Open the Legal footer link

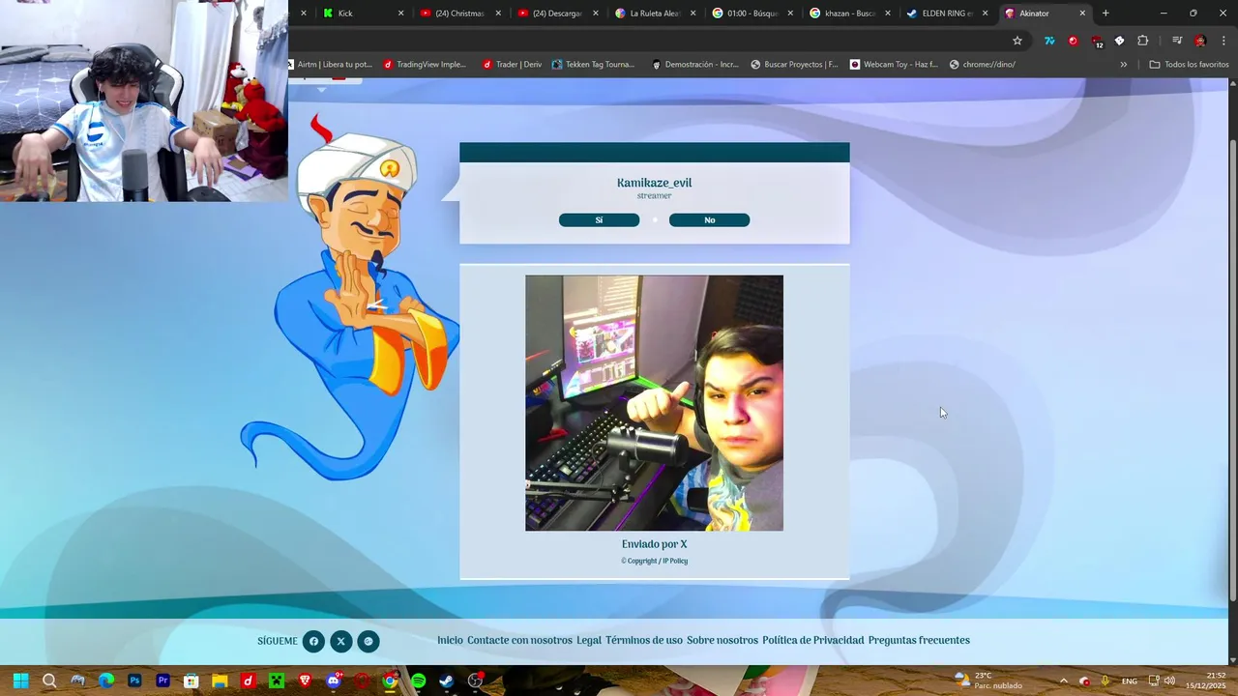pos(589,640)
